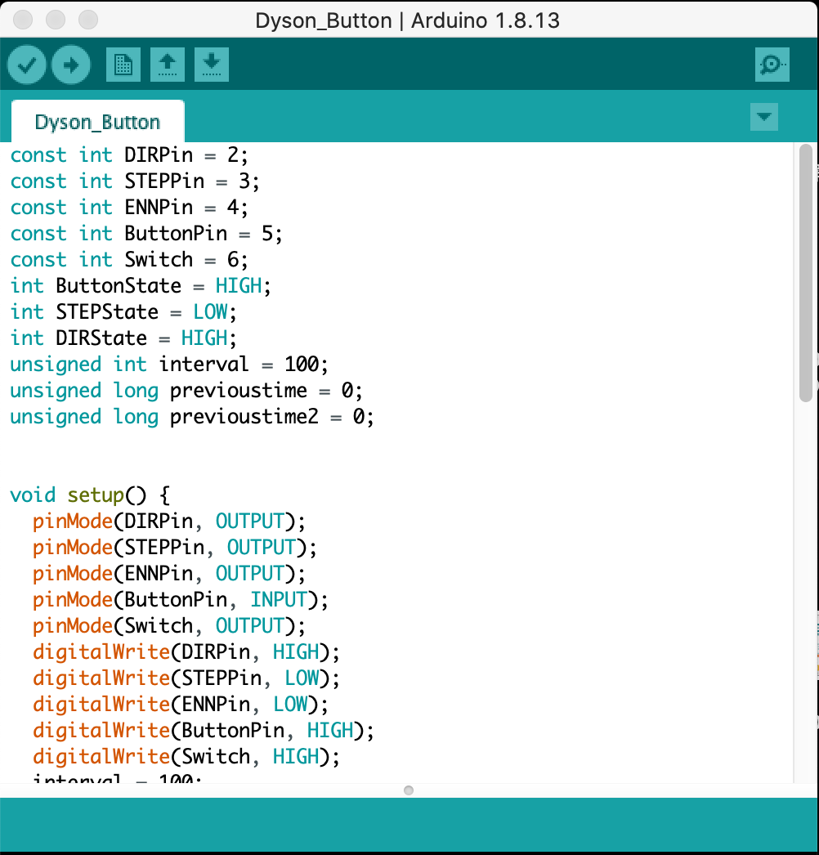
Task: Click the 'digitalWrite(ButtonPin, HIGH);' line
Action: [204, 731]
